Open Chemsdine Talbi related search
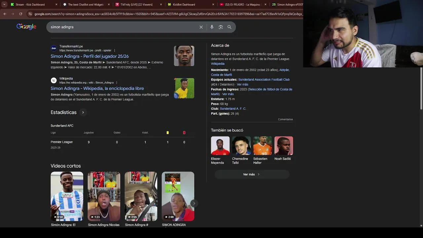 241,150
